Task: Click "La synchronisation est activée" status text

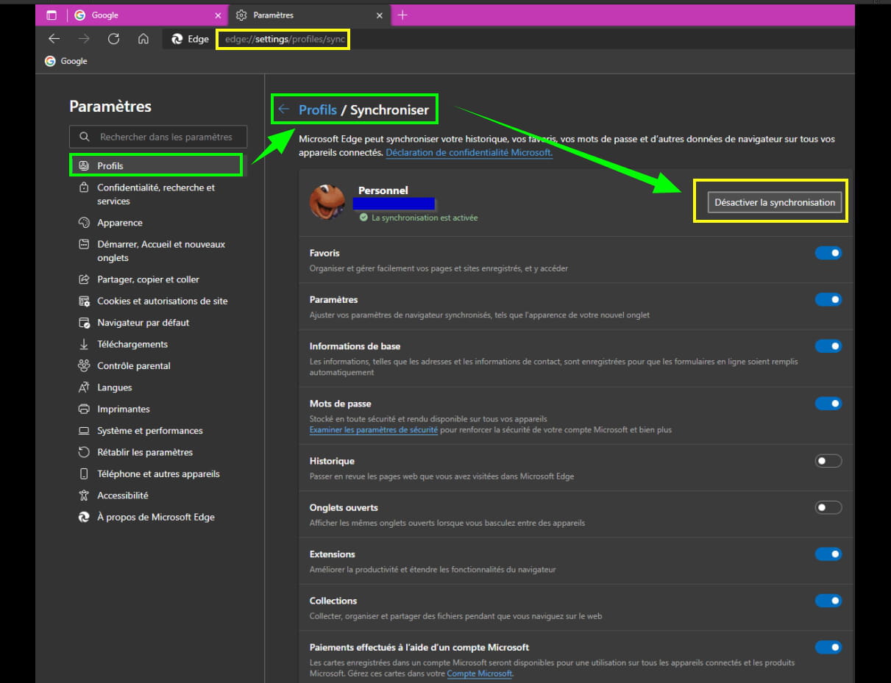Action: tap(425, 218)
